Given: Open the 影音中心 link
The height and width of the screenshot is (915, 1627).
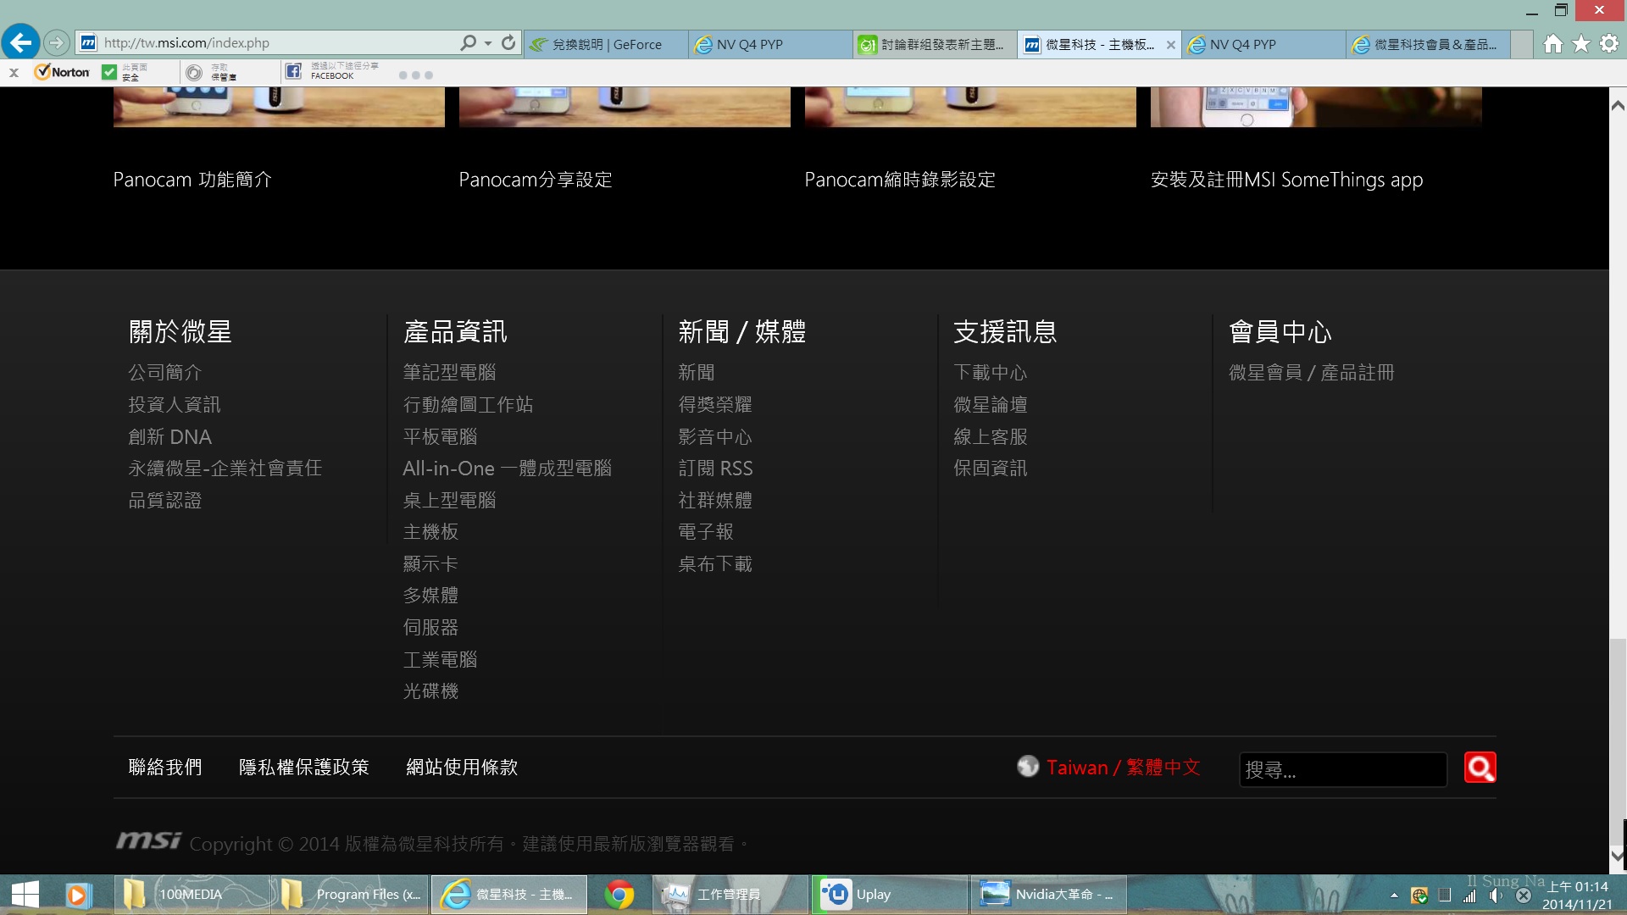Looking at the screenshot, I should click(715, 437).
